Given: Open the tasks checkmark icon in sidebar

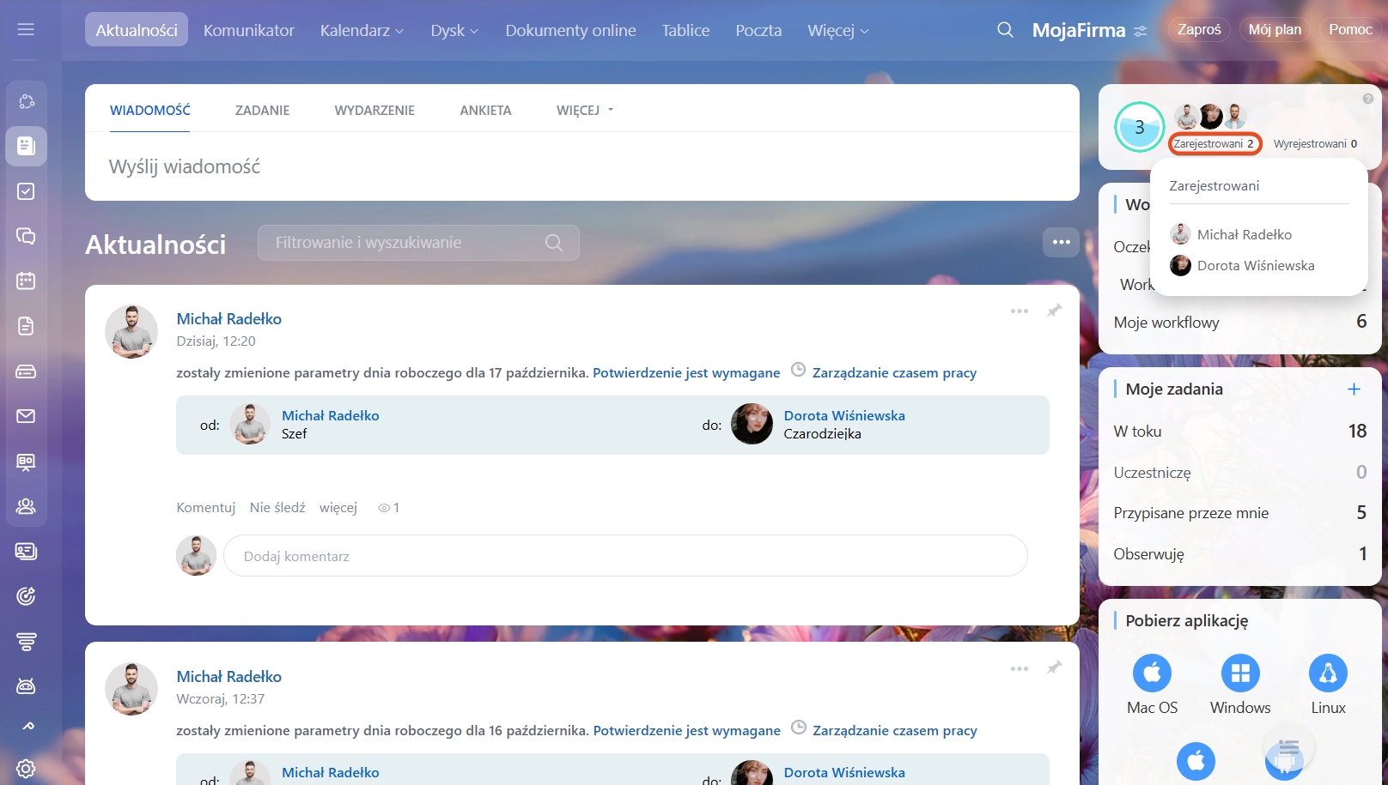Looking at the screenshot, I should (26, 191).
